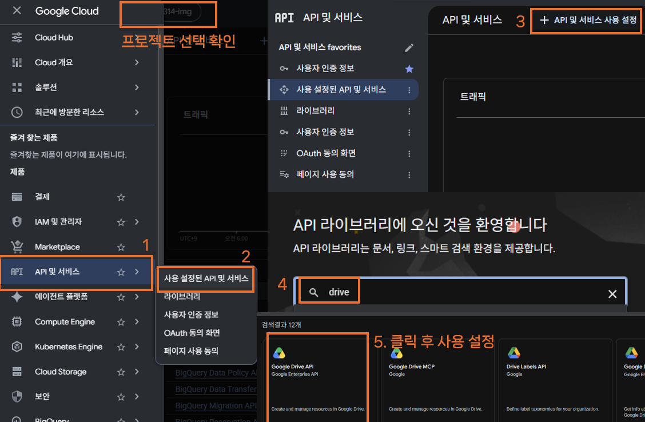Image resolution: width=645 pixels, height=422 pixels.
Task: Open more options for sidebar 사용자 인증 정보
Action: [409, 133]
